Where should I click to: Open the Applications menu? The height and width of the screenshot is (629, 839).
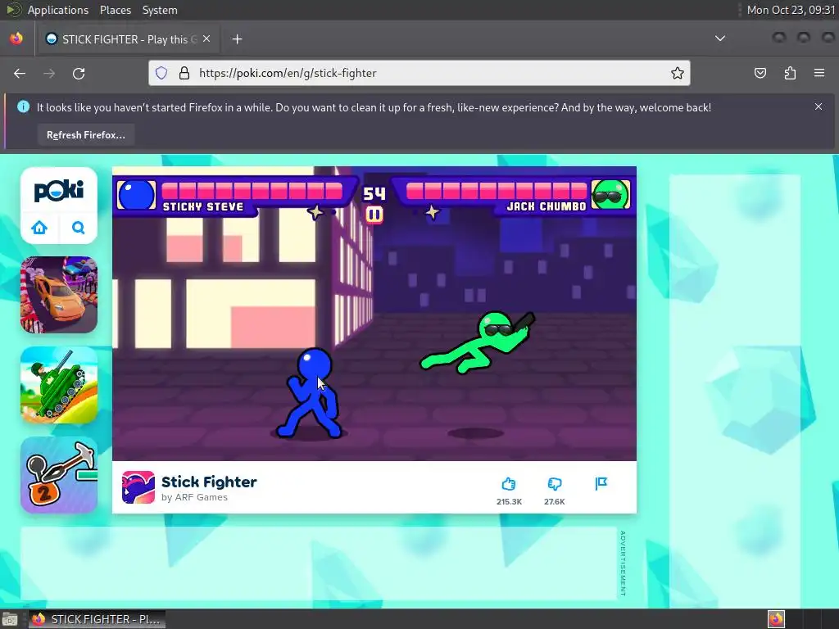pos(58,10)
